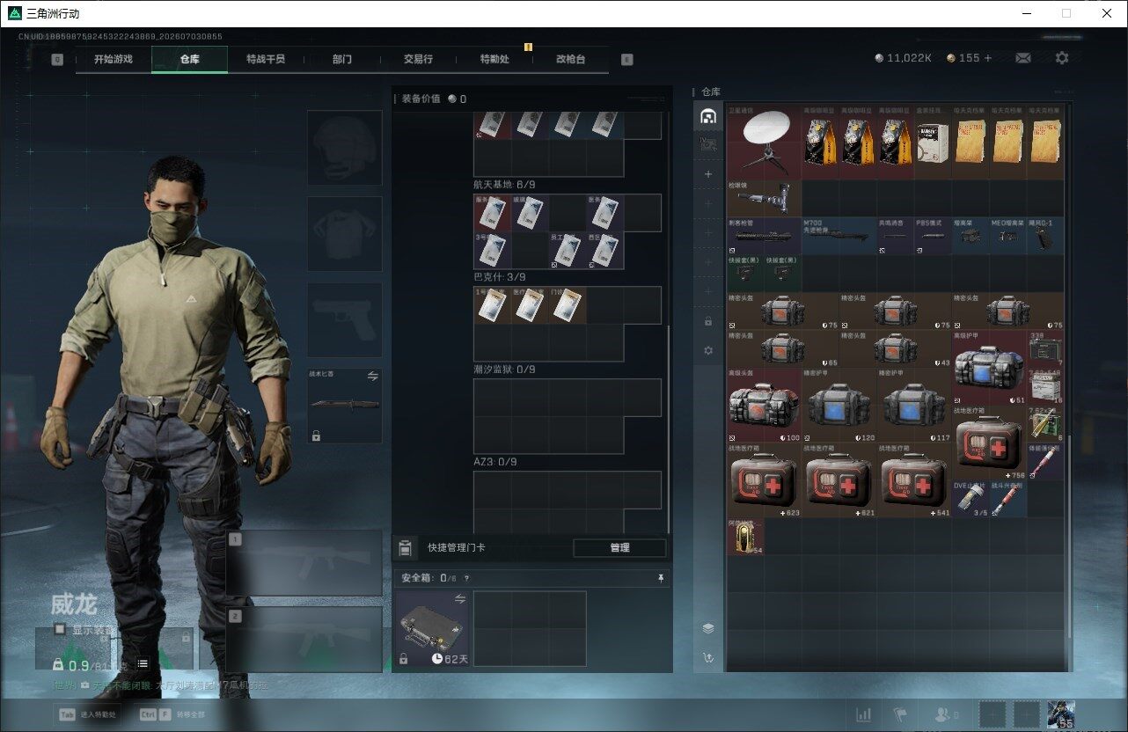
Task: Open warehouse sidebar gear settings
Action: (x=708, y=350)
